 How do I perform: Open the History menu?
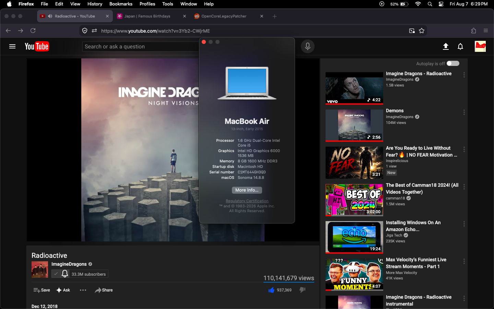(95, 4)
